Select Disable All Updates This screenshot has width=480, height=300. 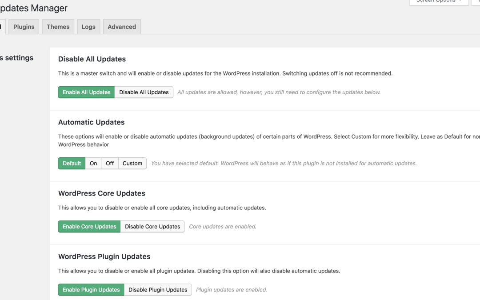tap(144, 92)
